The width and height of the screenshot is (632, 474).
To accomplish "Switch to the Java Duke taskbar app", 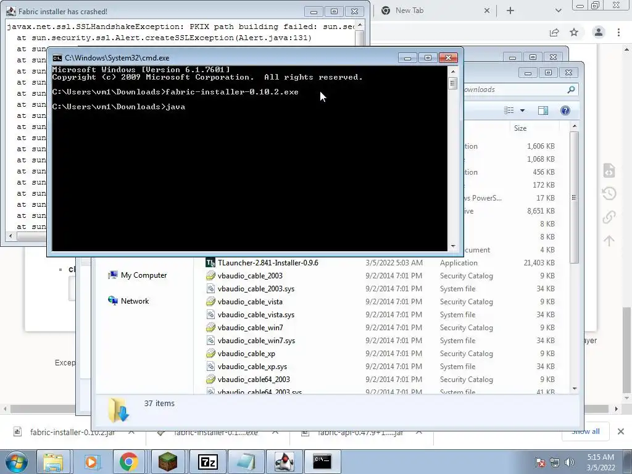I will (x=284, y=462).
